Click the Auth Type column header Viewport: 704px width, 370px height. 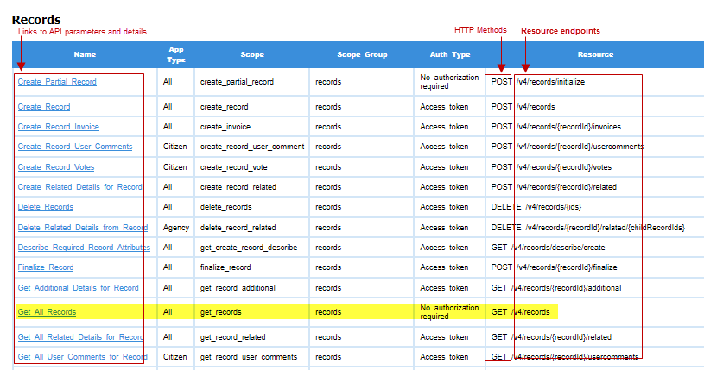[x=449, y=54]
